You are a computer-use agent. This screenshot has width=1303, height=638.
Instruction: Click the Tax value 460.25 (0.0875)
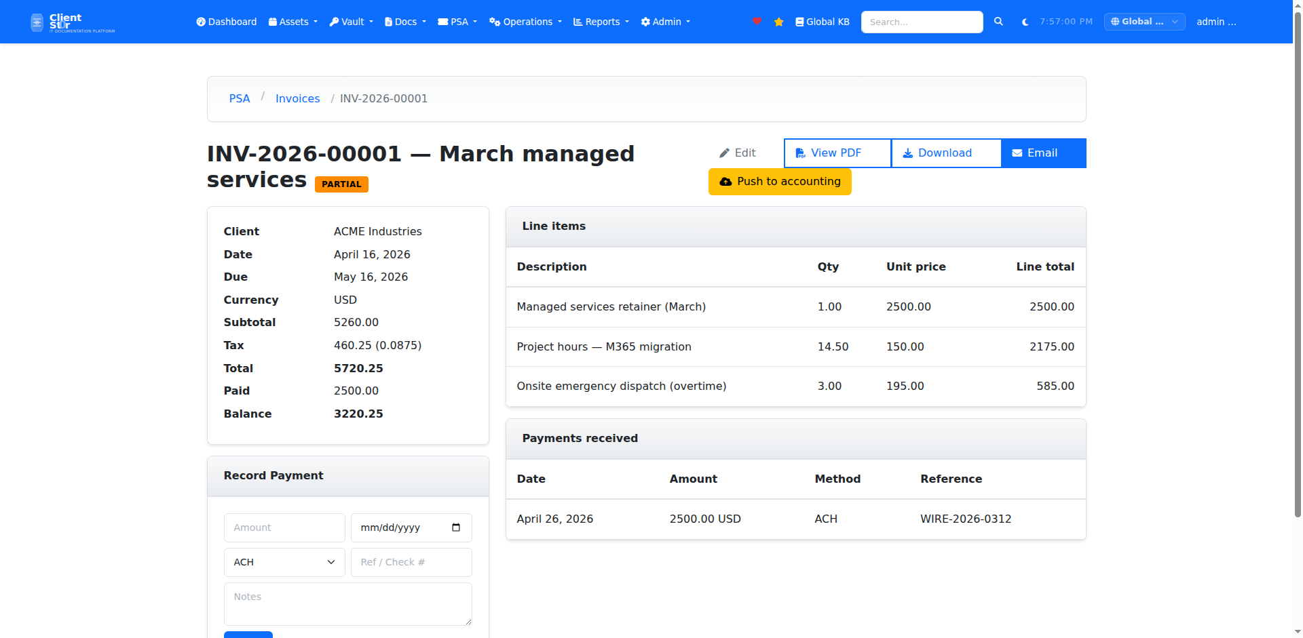[378, 346]
